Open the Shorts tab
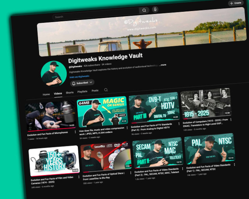Image resolution: width=249 pixels, height=199 pixels. point(70,92)
